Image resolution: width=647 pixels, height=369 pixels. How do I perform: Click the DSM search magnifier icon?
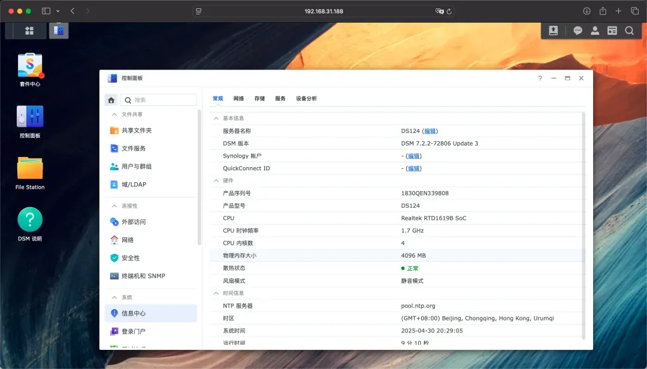629,31
